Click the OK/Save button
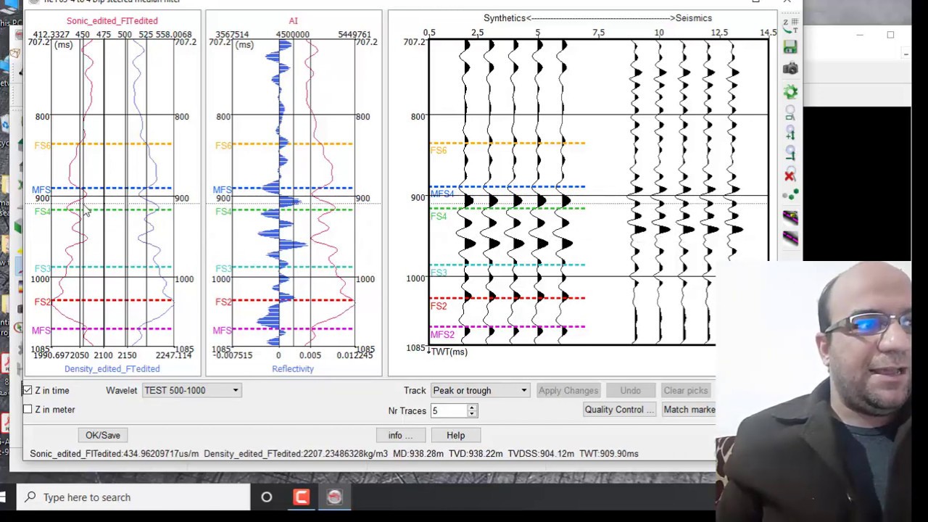The width and height of the screenshot is (928, 522). 103,435
